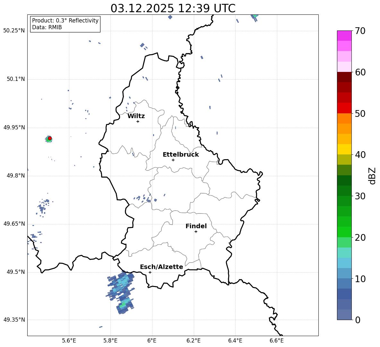Click the colorbar tick label 0
Viewport: 380px width, 347px height.
[x=358, y=320]
